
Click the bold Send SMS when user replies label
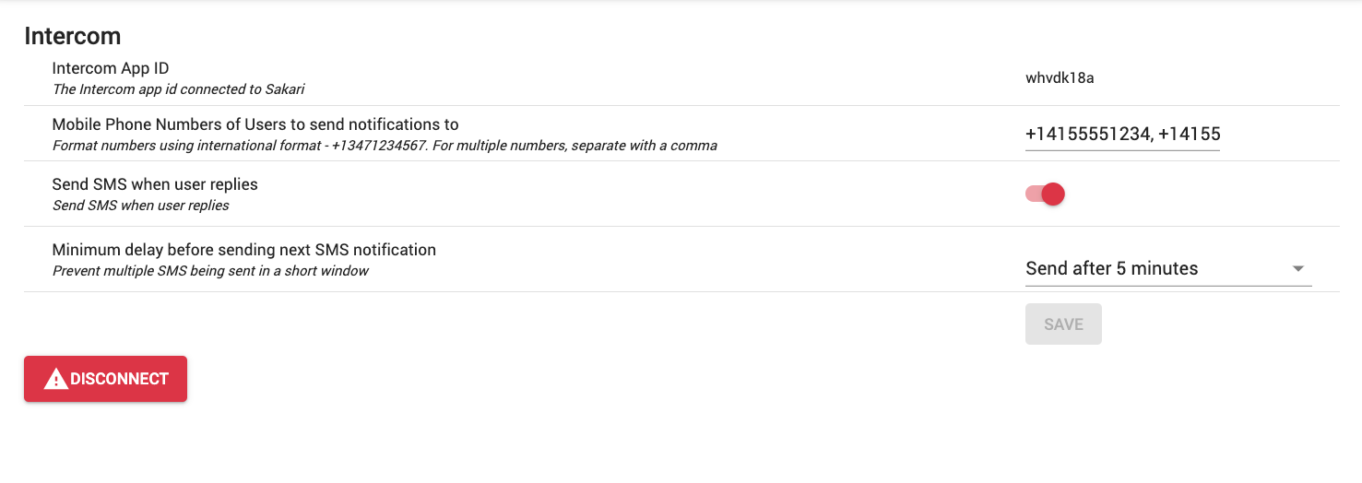click(x=155, y=184)
